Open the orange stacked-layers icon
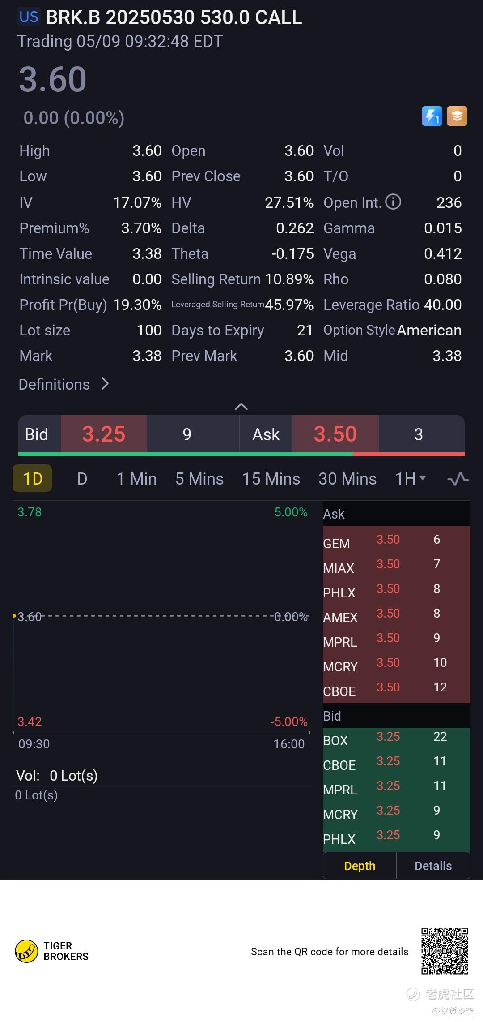The image size is (483, 1022). (x=457, y=116)
